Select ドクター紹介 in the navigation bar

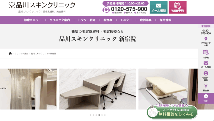pyautogui.click(x=86, y=20)
